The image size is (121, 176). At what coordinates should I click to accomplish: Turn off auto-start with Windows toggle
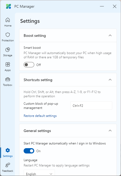[x=29, y=151]
